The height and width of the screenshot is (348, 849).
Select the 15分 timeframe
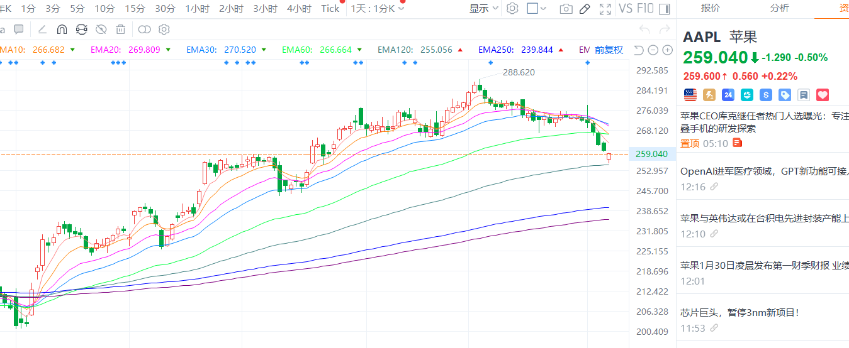(135, 9)
